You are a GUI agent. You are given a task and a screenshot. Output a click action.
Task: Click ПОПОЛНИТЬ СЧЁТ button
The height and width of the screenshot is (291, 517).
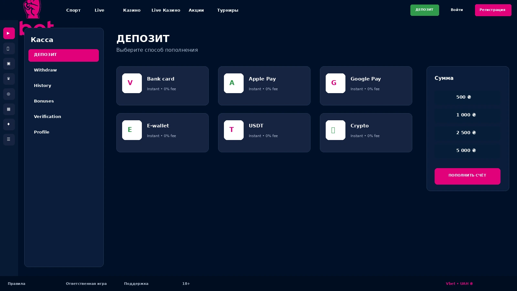pos(467,176)
